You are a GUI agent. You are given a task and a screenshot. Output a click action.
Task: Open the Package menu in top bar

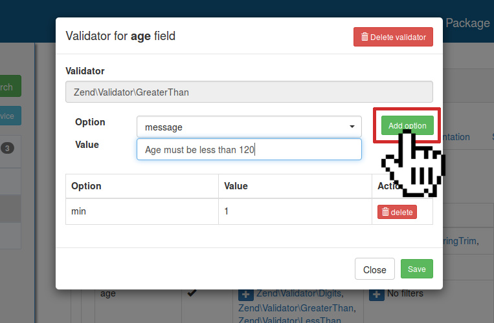tap(467, 23)
